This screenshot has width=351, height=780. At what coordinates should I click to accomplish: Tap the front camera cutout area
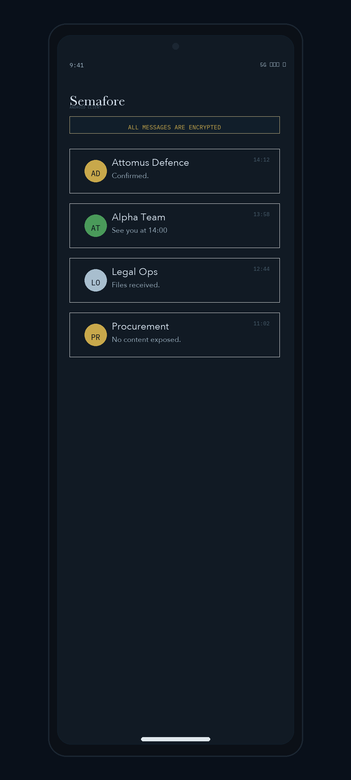175,46
